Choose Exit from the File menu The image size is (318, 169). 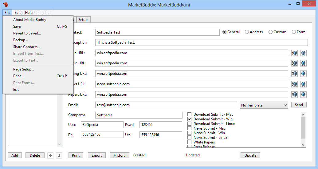tap(38, 90)
